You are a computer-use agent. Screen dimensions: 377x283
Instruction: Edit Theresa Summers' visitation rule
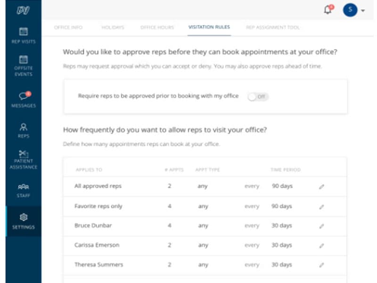point(321,265)
